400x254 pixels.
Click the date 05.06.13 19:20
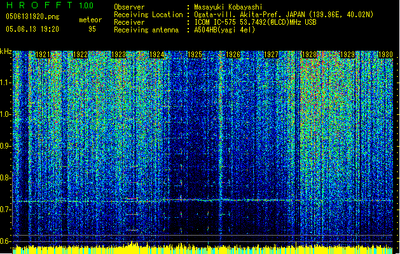(32, 29)
